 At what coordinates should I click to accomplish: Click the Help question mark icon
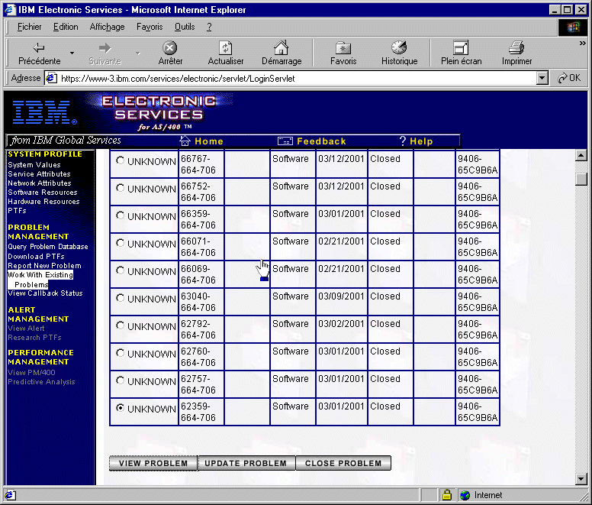(x=403, y=141)
